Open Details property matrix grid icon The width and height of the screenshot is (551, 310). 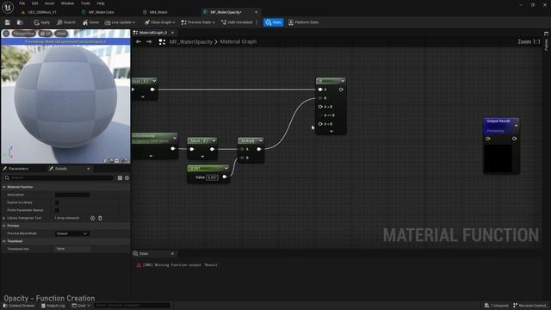click(x=120, y=178)
